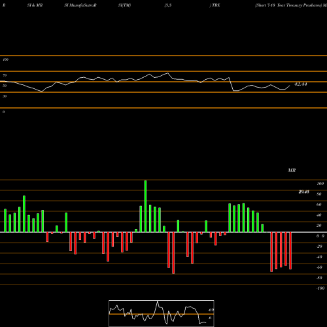Click the 'SI & MR' header text

click(35, 5)
